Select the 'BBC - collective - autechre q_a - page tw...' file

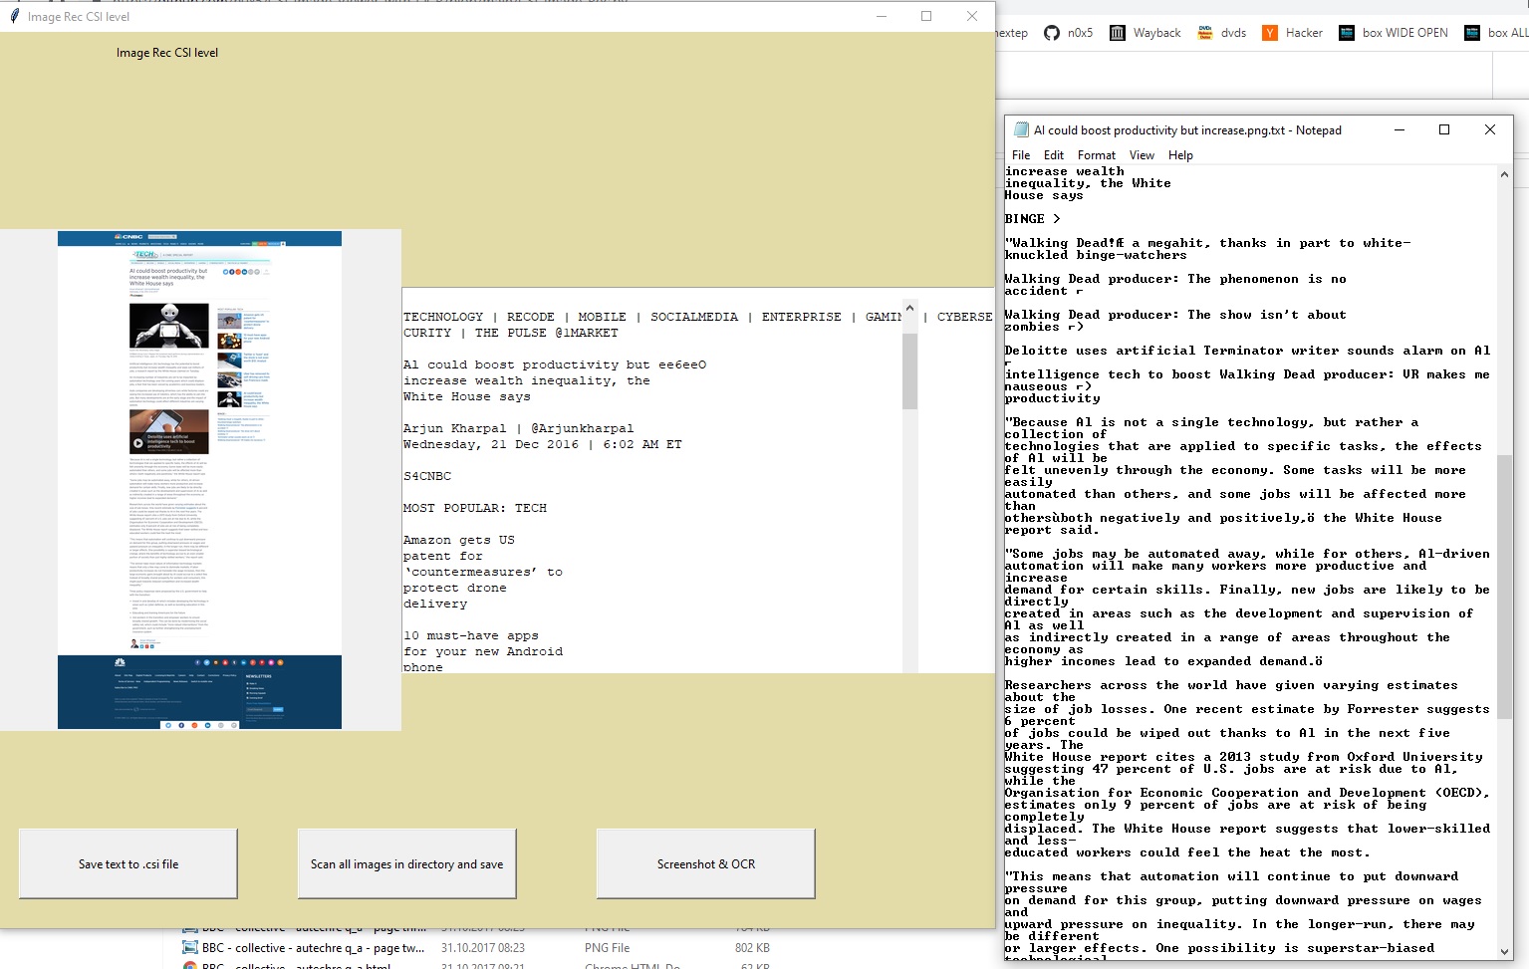click(313, 948)
